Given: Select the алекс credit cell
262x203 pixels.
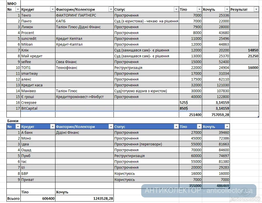Looking at the screenshot, I should click(38, 79).
